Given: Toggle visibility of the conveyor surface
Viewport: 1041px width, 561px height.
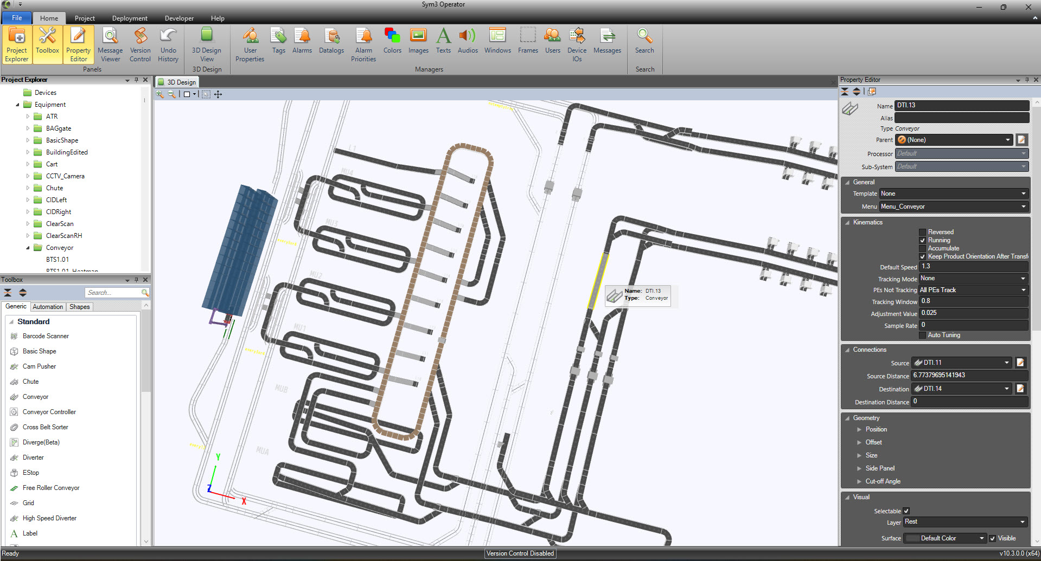Looking at the screenshot, I should coord(993,538).
